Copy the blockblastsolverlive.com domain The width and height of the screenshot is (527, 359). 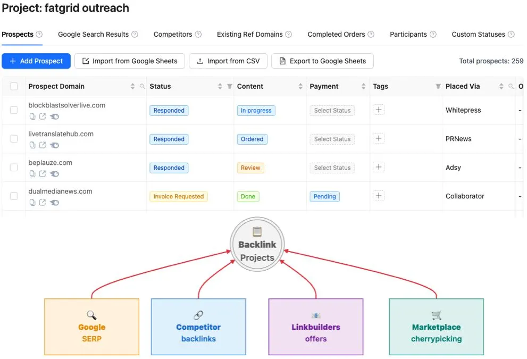click(32, 116)
